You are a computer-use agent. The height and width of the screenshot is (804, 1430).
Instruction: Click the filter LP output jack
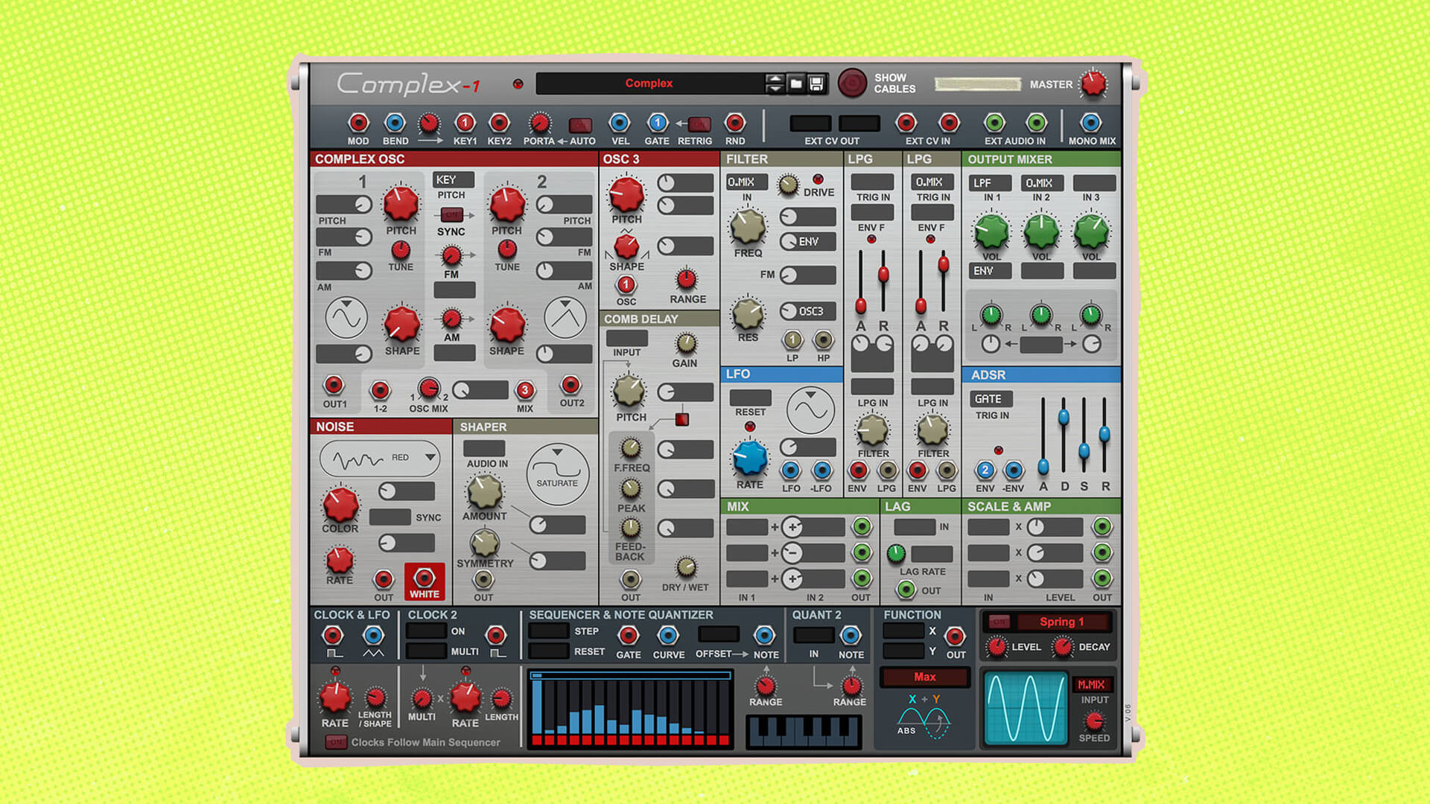[x=792, y=340]
